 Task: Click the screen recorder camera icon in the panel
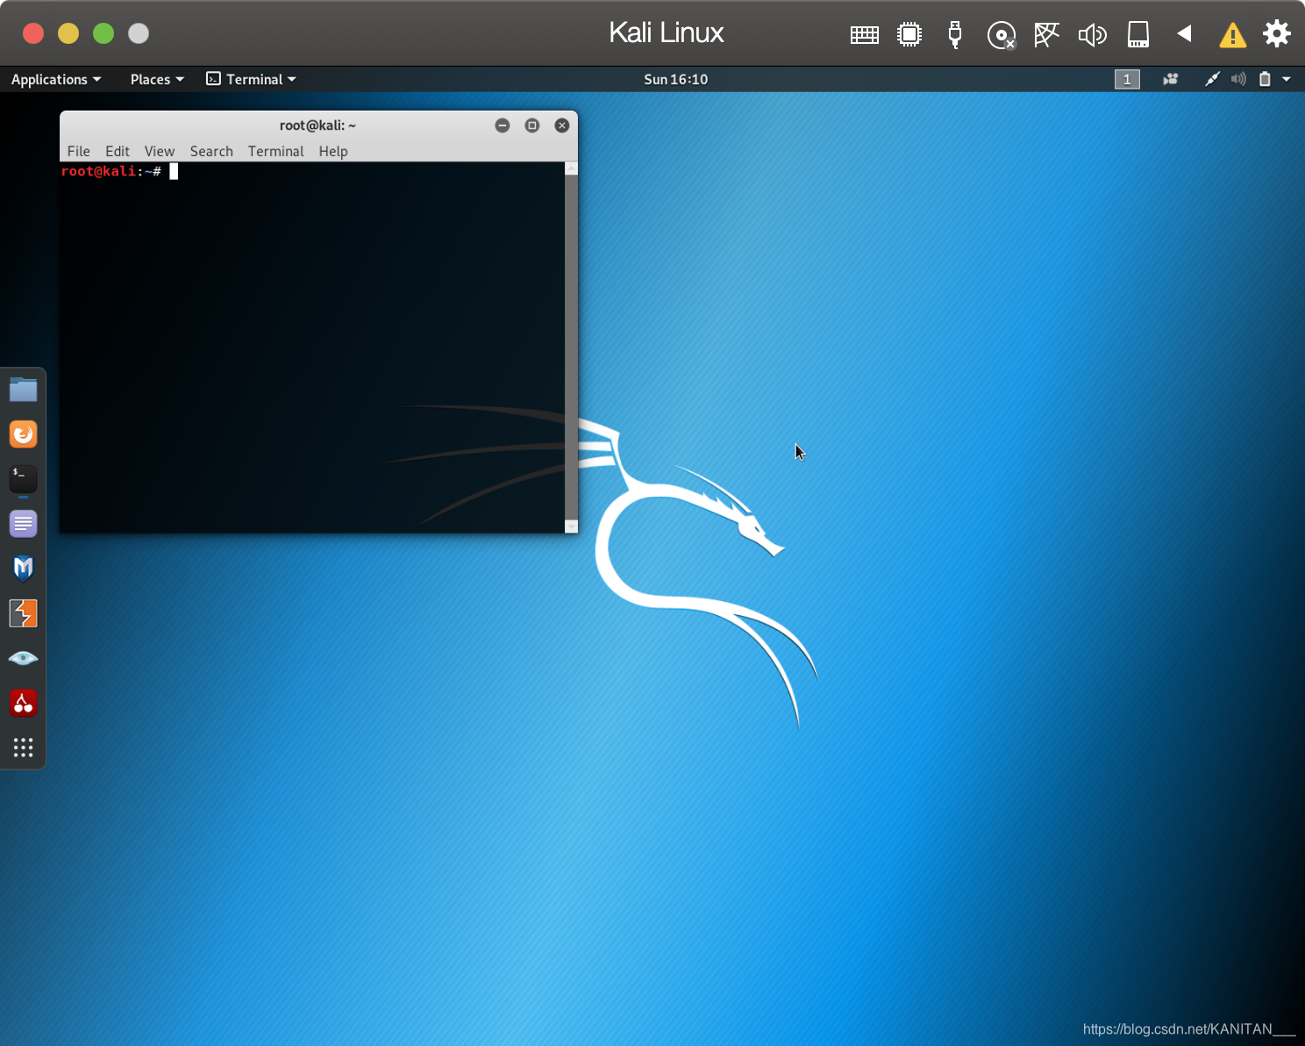(x=1170, y=79)
